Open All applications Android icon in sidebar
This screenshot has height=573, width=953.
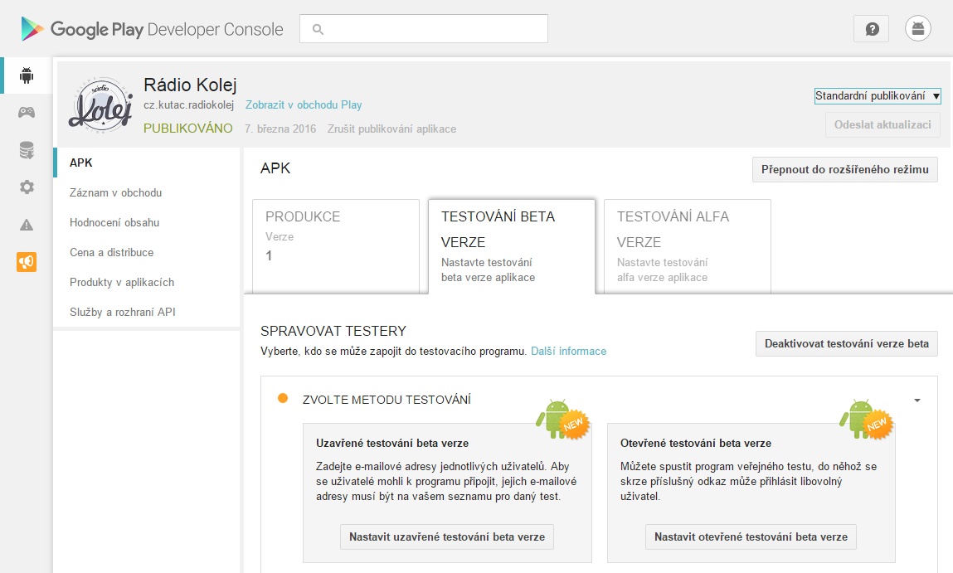27,75
